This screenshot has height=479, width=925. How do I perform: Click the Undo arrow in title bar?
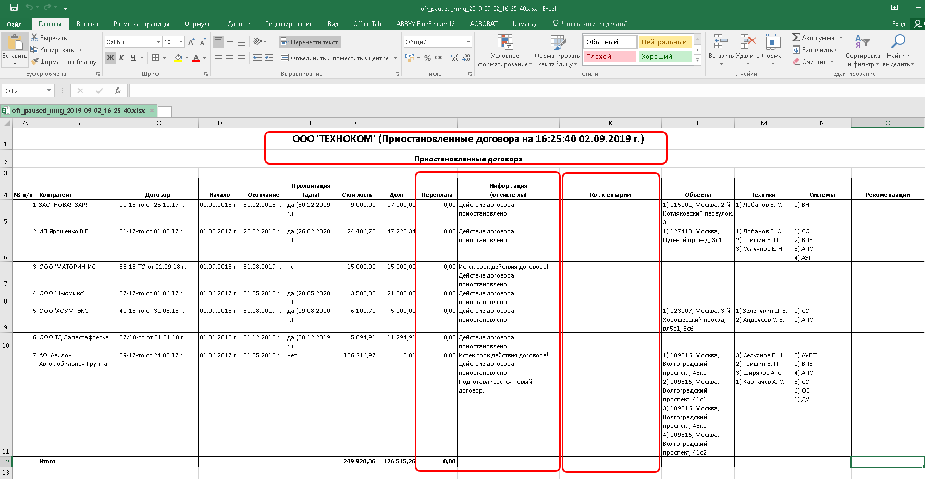[29, 8]
